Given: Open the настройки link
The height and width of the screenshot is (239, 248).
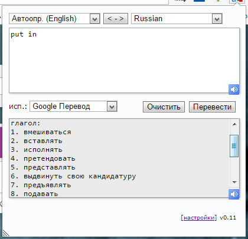Looking at the screenshot, I should pyautogui.click(x=199, y=218).
